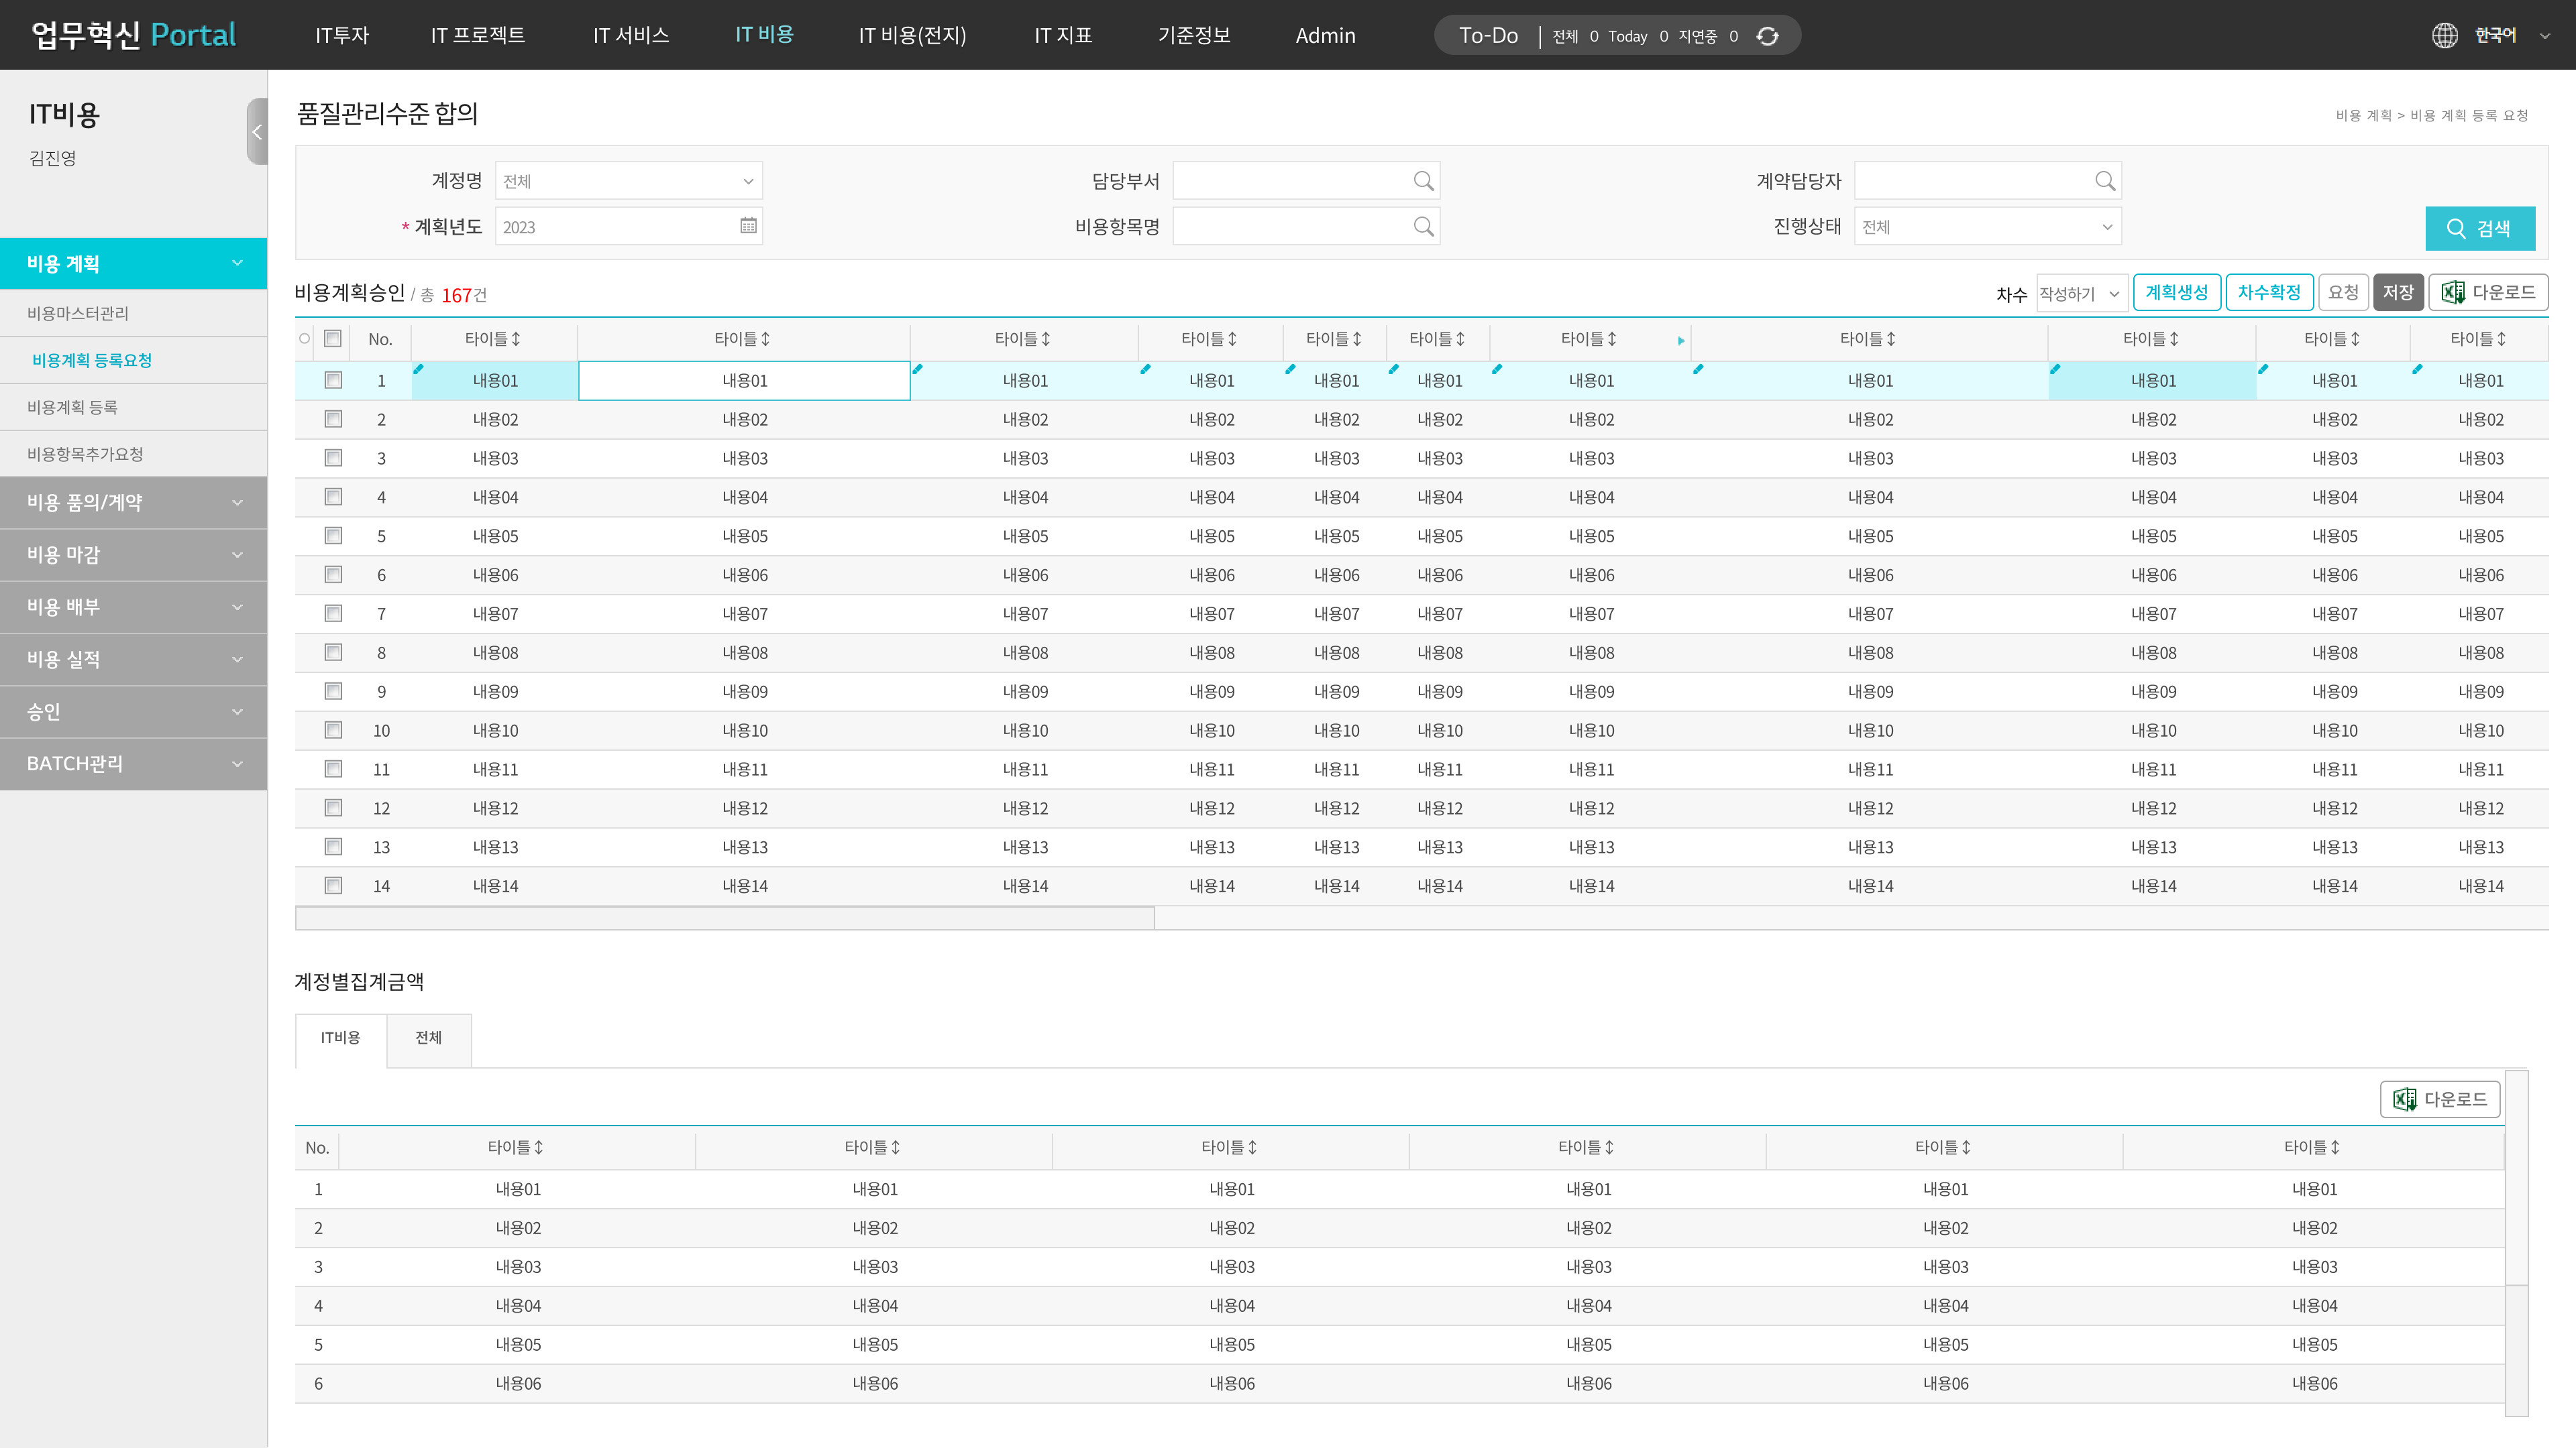Select the radio button in grid header corner
2576x1448 pixels.
[304, 339]
